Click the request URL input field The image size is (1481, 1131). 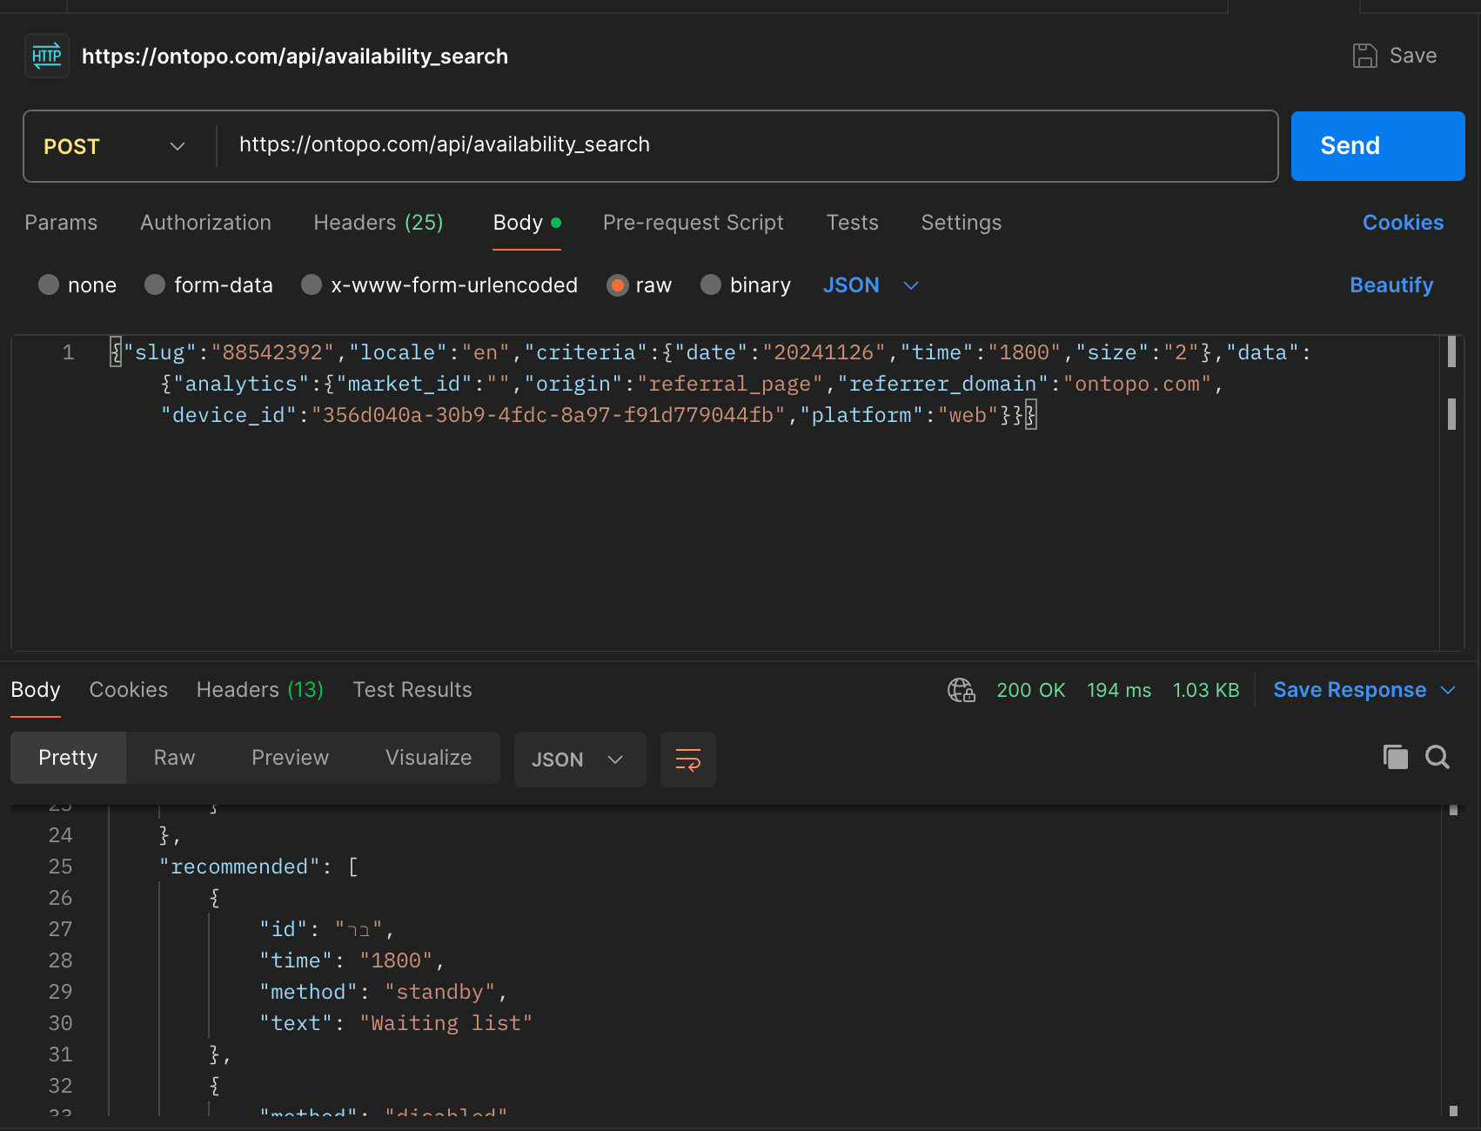(747, 145)
